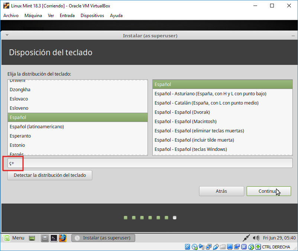The image size is (298, 251).
Task: Select Español in the left layout list
Action: tap(78, 118)
